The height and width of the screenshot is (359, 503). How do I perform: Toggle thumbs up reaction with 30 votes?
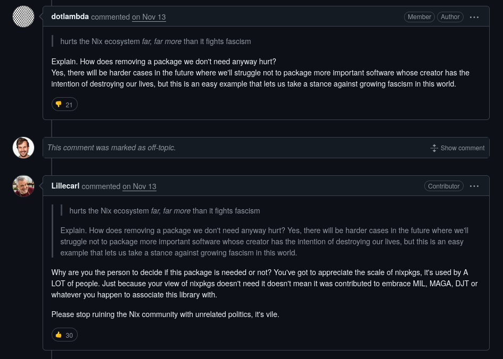click(x=64, y=335)
